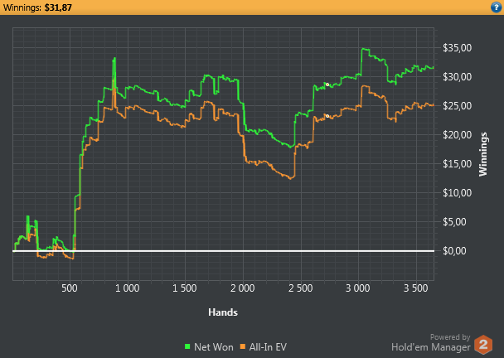Select the white marker on green line
This screenshot has height=358, width=504.
[x=327, y=85]
